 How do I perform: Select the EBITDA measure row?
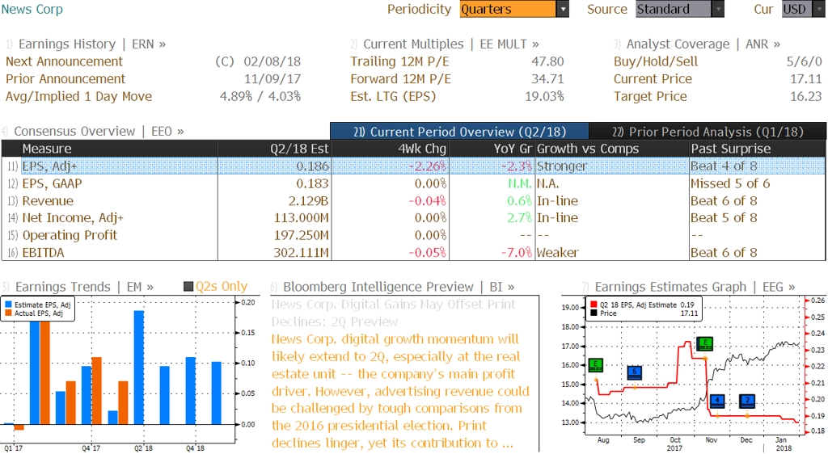pos(413,253)
